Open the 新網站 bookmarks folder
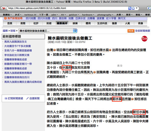 click(7, 15)
